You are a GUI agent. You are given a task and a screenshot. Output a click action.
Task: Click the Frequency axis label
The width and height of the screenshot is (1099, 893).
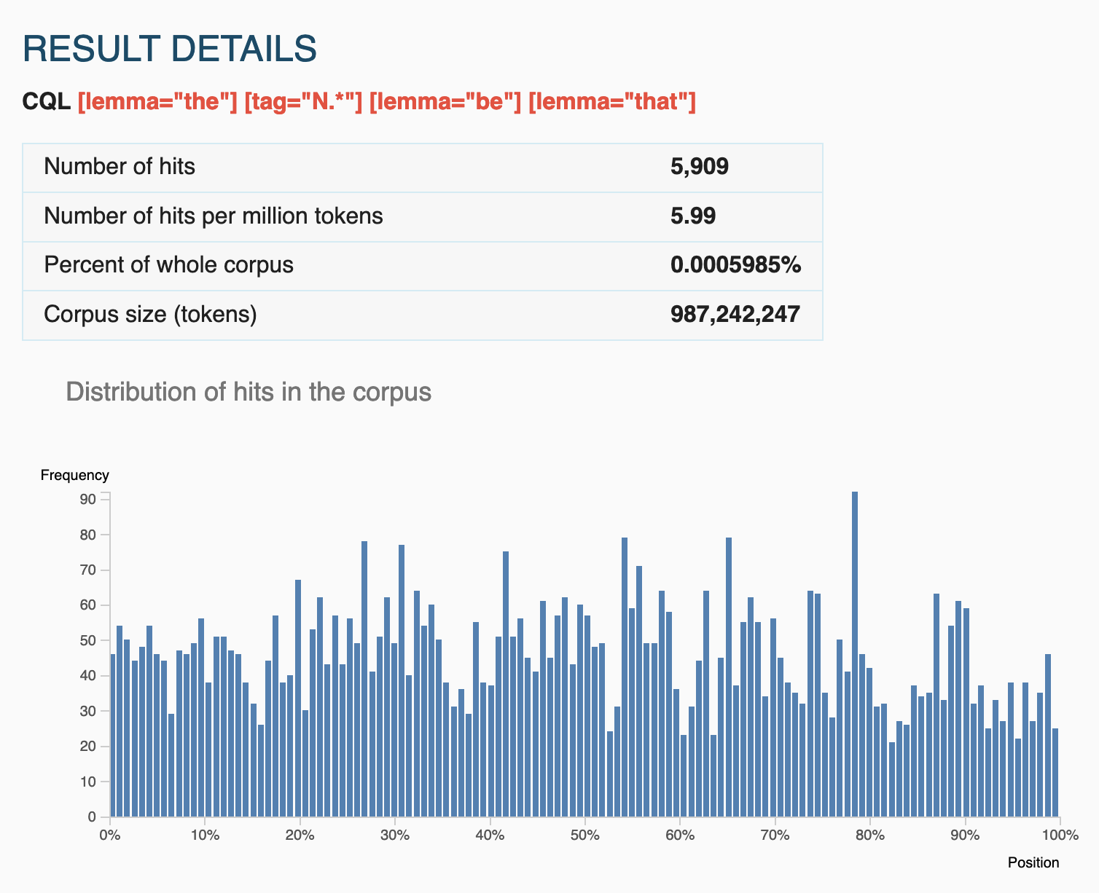coord(74,476)
